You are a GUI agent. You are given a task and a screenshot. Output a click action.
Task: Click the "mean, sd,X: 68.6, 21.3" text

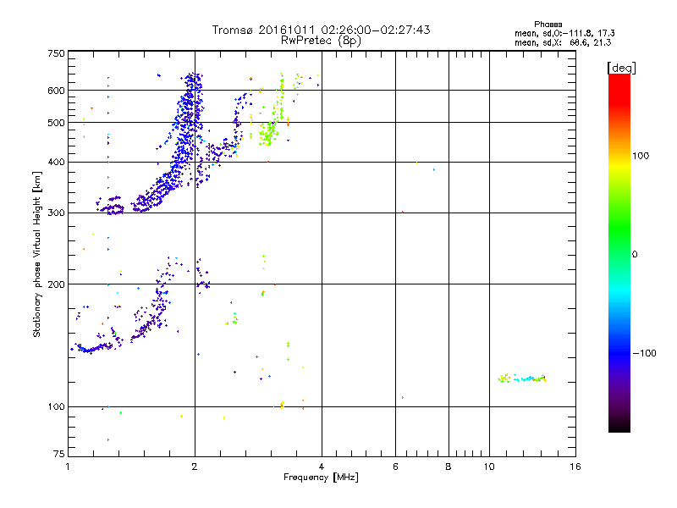(x=563, y=42)
